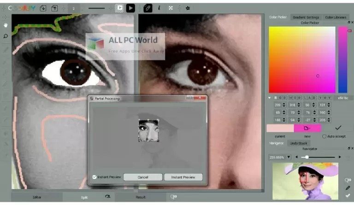Click inside the saturation-brightness color field

pyautogui.click(x=302, y=59)
